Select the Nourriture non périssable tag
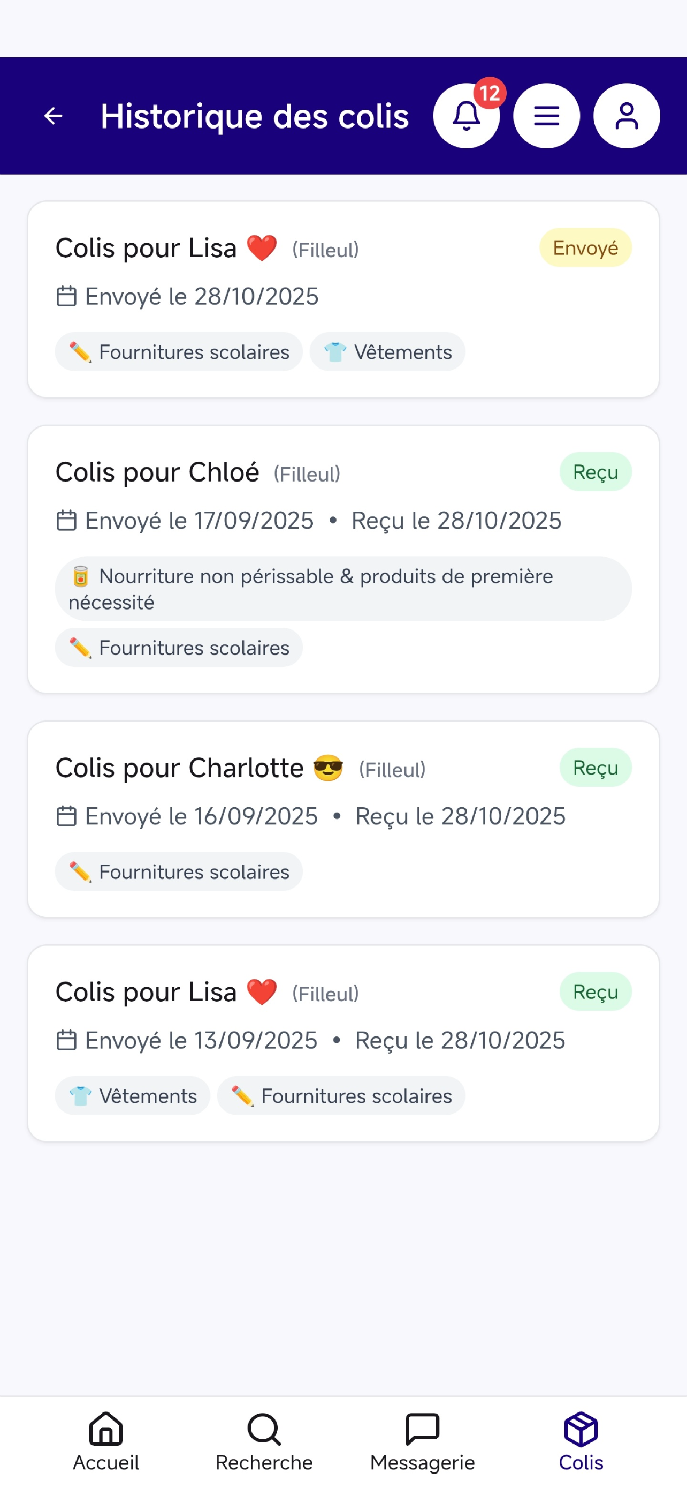The width and height of the screenshot is (687, 1488). [x=343, y=589]
